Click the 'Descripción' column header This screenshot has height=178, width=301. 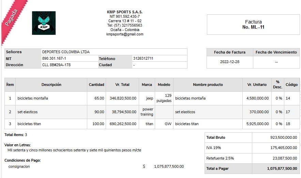point(51,85)
